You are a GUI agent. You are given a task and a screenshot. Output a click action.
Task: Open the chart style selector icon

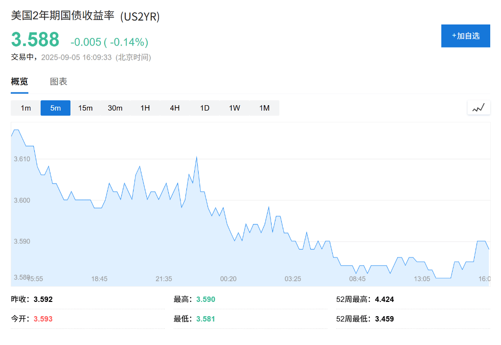478,107
